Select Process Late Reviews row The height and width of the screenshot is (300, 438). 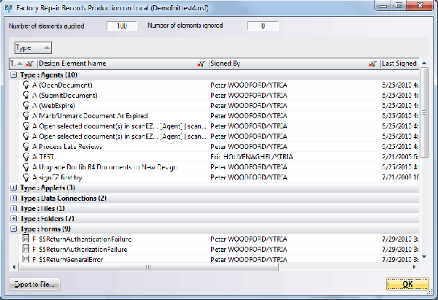[x=70, y=147]
